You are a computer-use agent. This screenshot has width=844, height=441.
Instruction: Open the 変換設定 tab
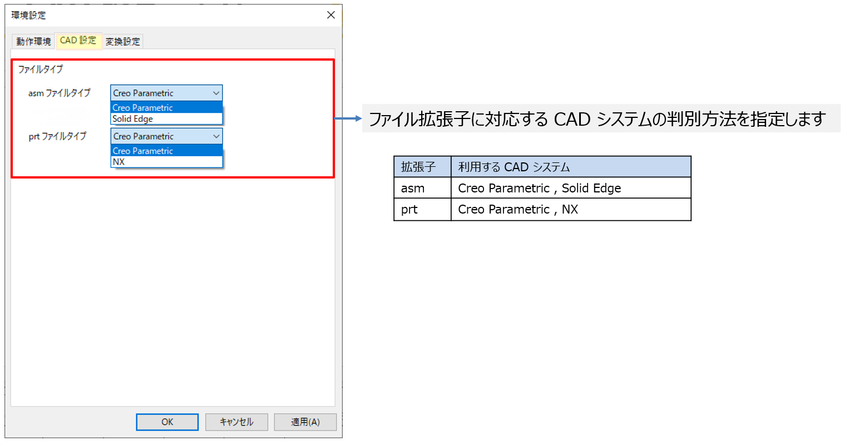tap(123, 41)
